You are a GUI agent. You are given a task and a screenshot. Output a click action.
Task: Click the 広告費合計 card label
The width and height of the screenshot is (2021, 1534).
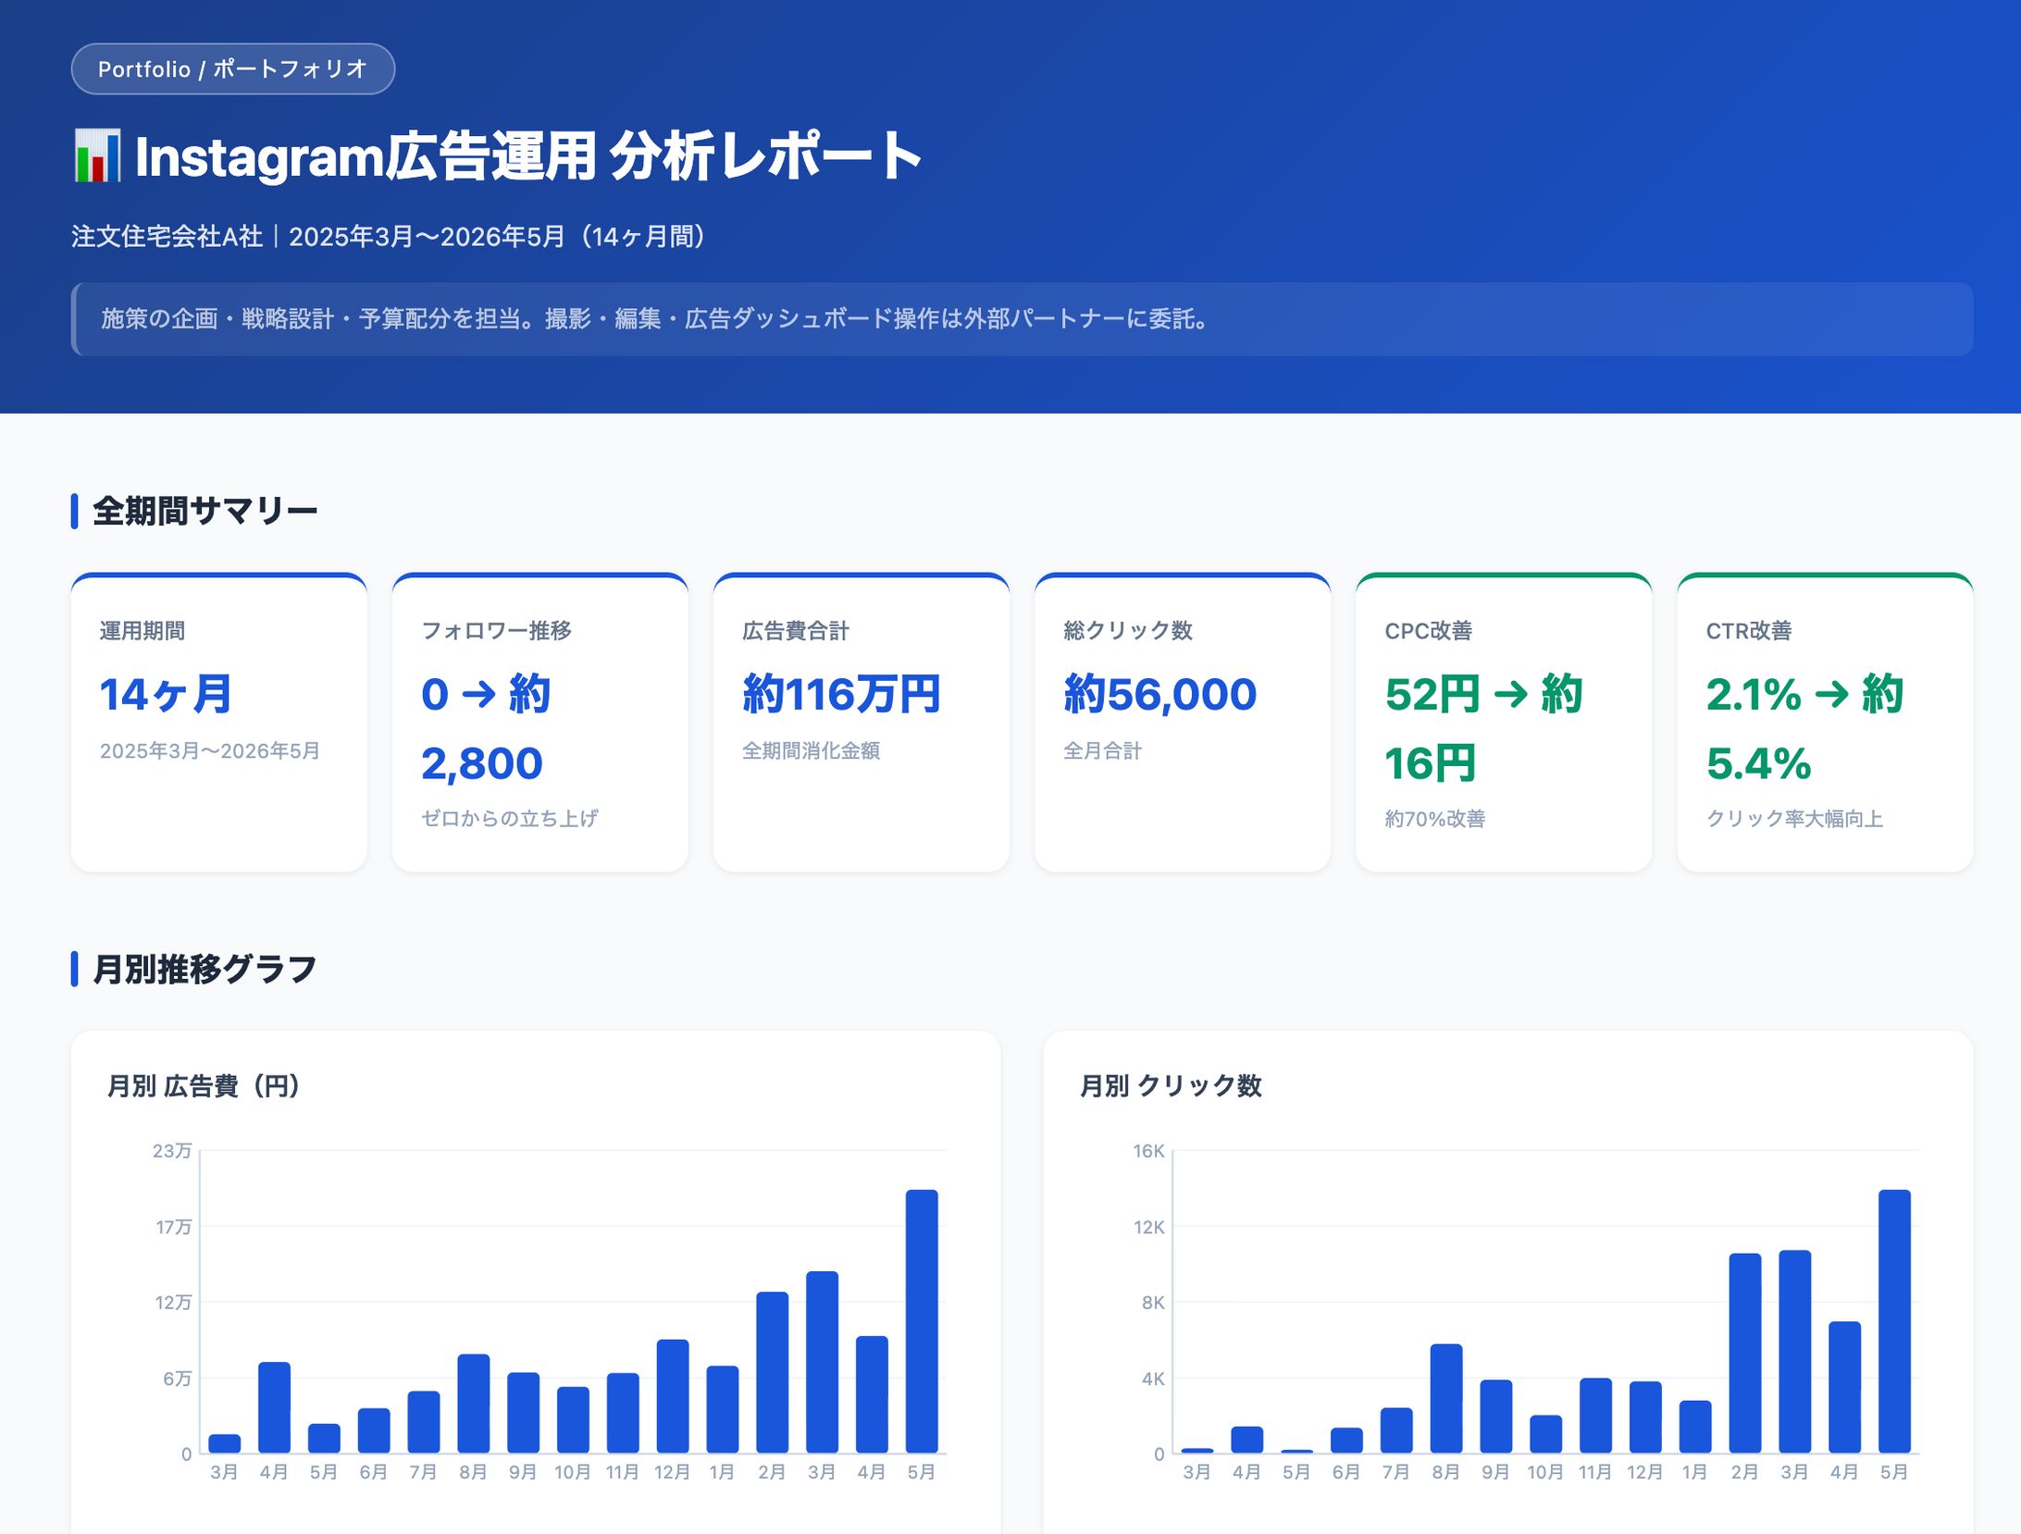point(796,631)
